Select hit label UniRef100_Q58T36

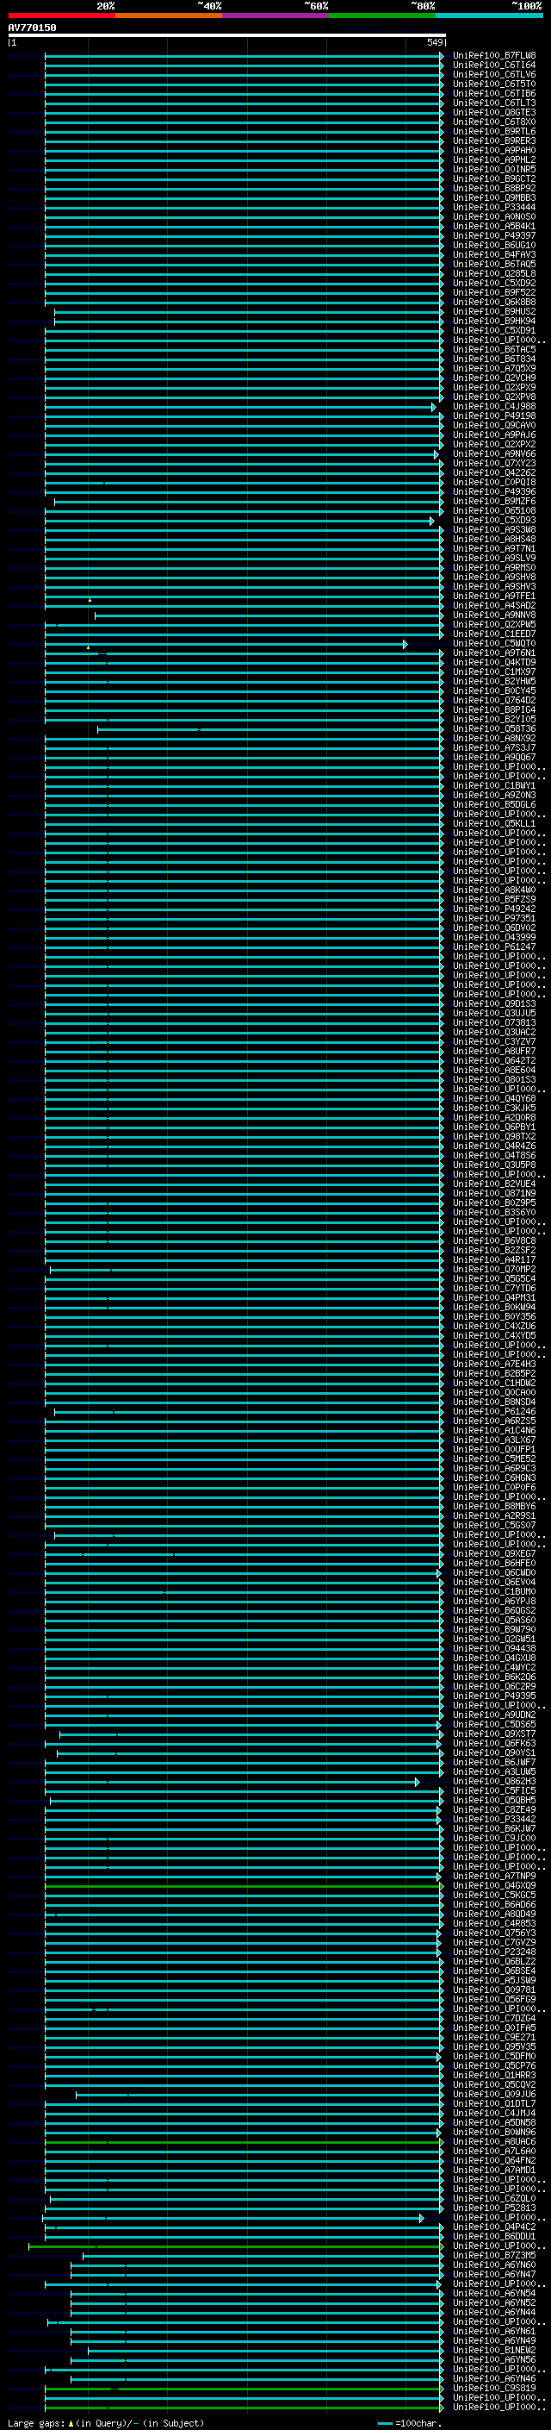494,729
